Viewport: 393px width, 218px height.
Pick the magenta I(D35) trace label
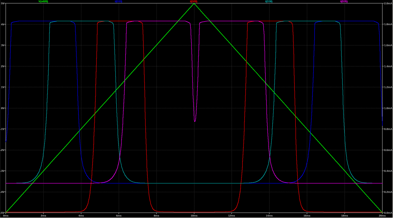(x=344, y=1)
